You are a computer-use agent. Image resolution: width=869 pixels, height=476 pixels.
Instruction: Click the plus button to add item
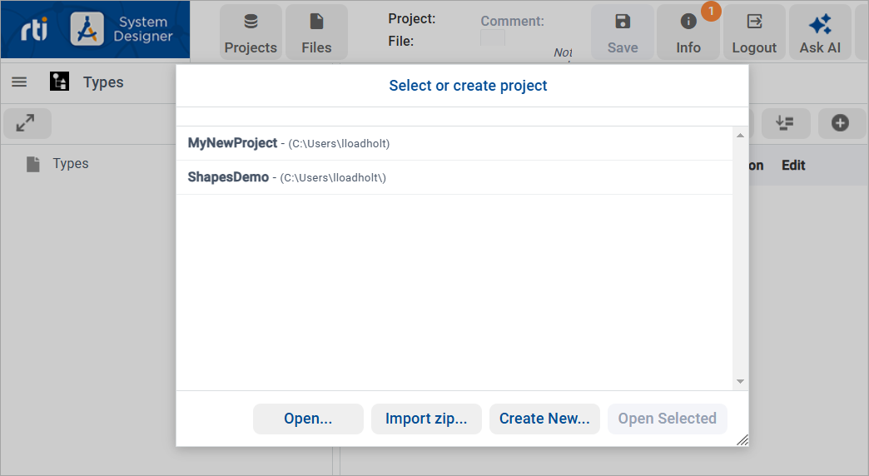[x=841, y=123]
